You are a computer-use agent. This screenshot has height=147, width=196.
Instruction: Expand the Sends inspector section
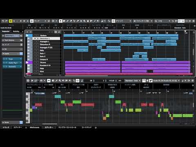(x=12, y=122)
